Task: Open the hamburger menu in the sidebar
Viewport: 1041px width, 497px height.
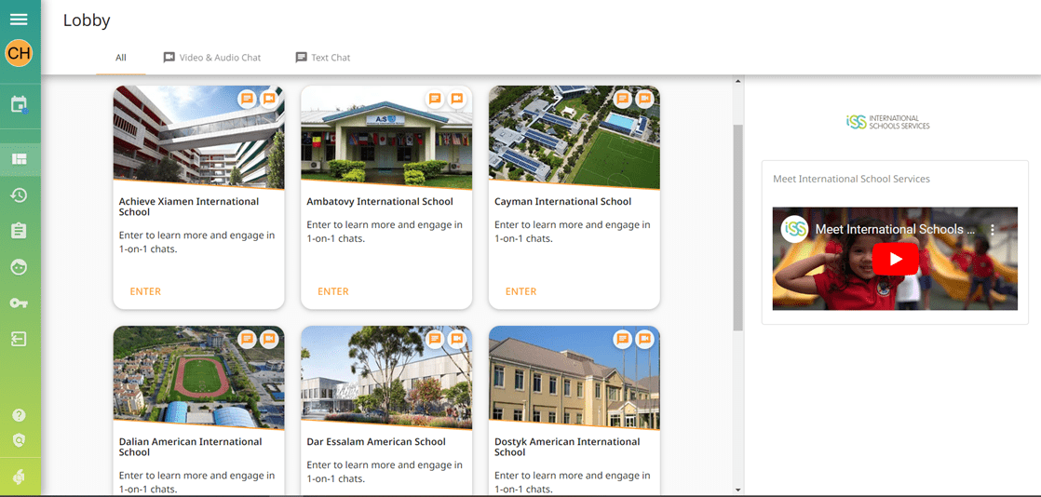Action: [19, 20]
